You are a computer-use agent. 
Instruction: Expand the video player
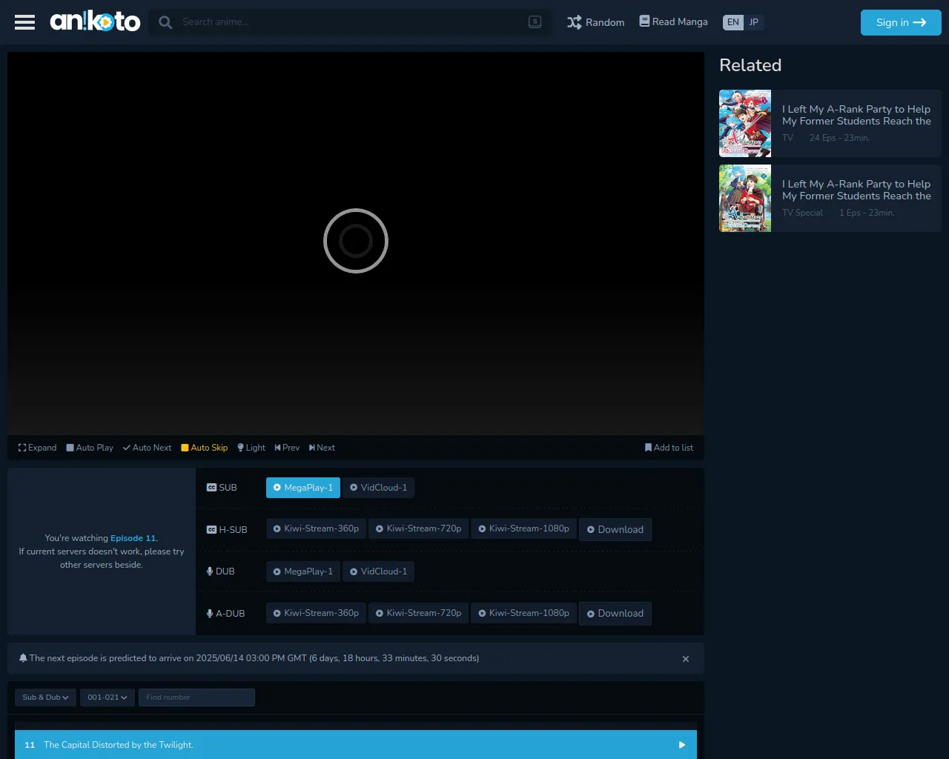(37, 448)
